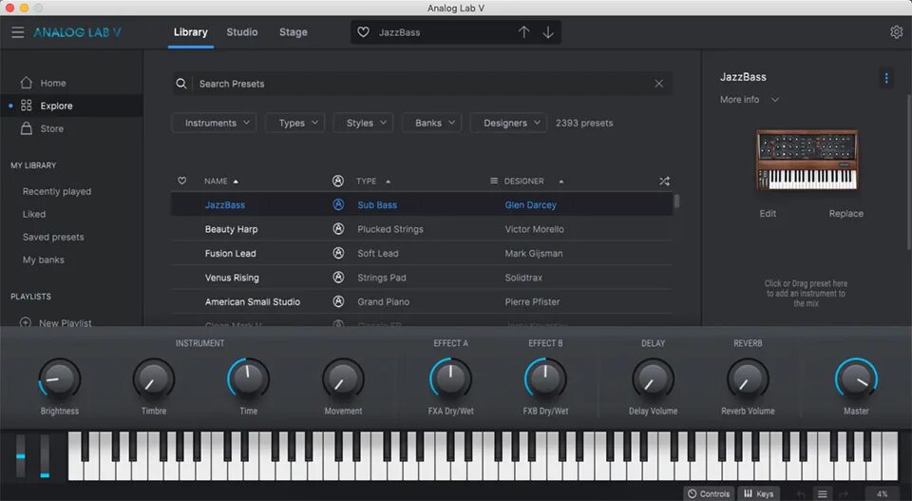Viewport: 912px width, 501px height.
Task: Select Explore in the sidebar
Action: tap(71, 106)
